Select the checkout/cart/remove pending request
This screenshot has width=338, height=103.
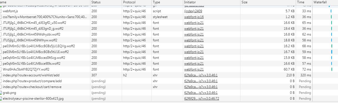click(169, 87)
